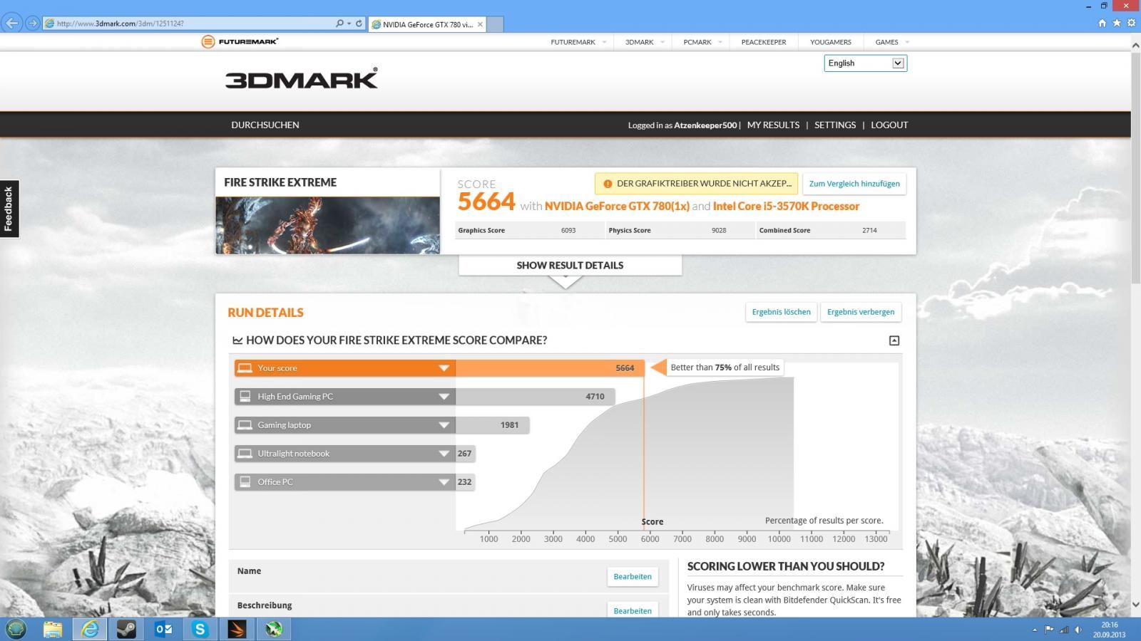Go to MY RESULTS
The width and height of the screenshot is (1141, 641).
773,125
